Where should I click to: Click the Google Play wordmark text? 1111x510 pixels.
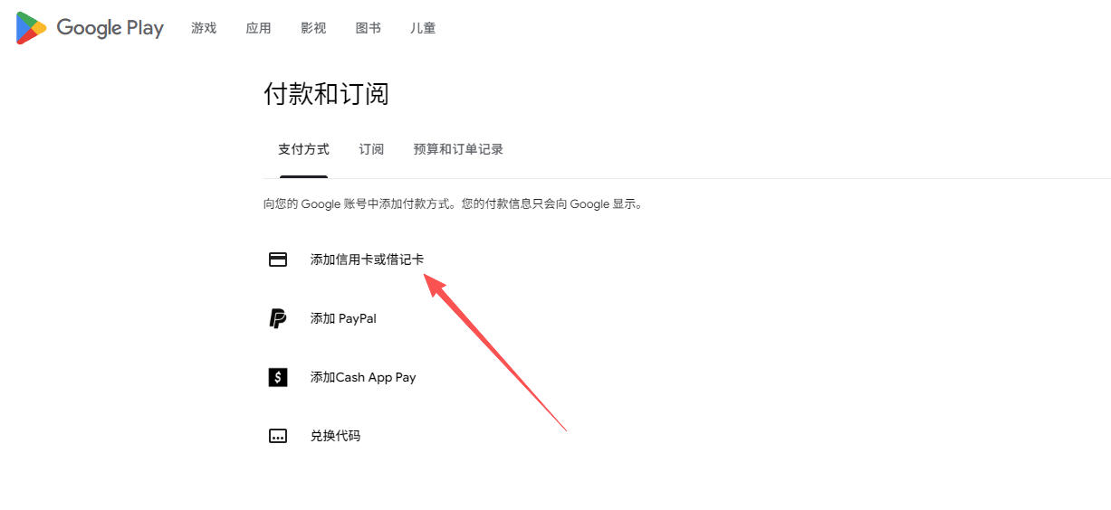(x=110, y=28)
